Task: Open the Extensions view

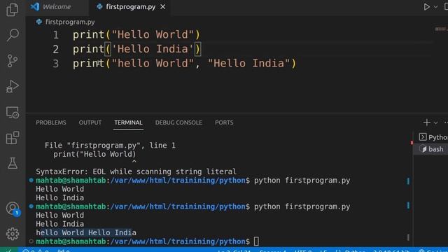Action: pos(13,138)
